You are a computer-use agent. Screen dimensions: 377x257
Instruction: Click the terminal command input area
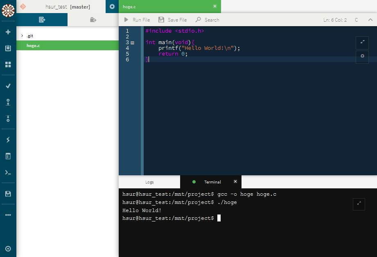pos(246,218)
